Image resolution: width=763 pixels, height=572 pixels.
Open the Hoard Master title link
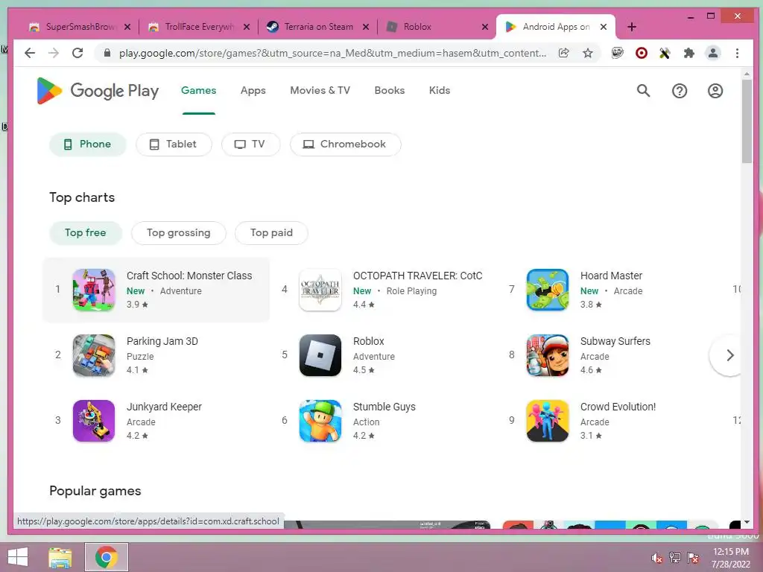(x=611, y=276)
